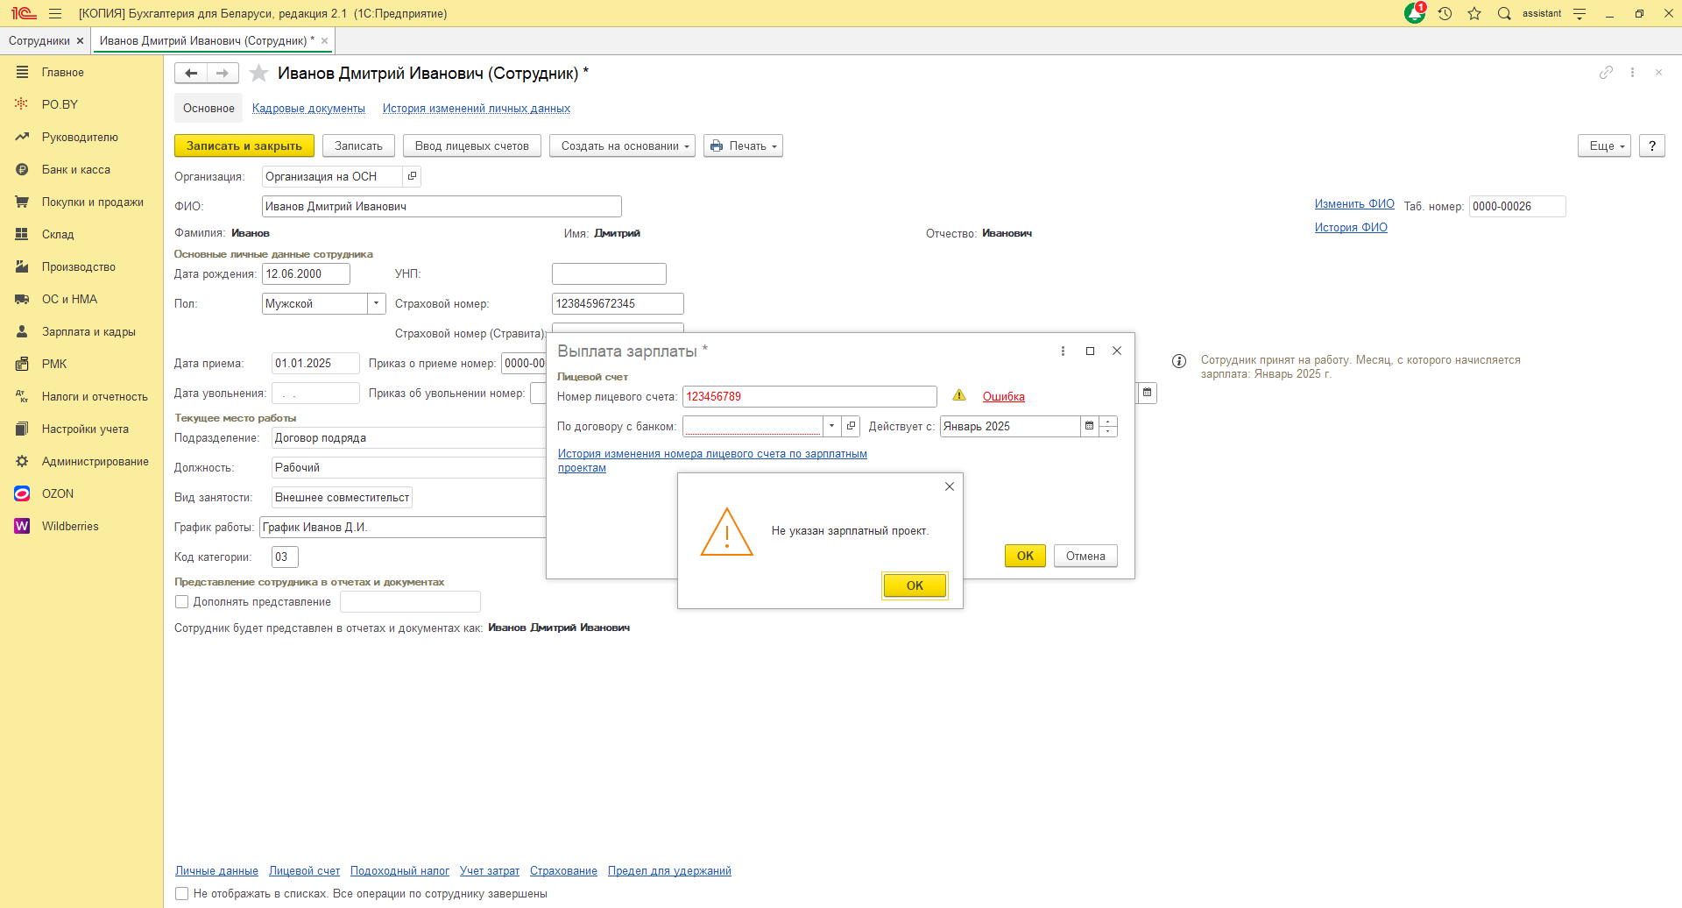The height and width of the screenshot is (908, 1682).
Task: Expand the Пол dropdown list
Action: pyautogui.click(x=376, y=304)
